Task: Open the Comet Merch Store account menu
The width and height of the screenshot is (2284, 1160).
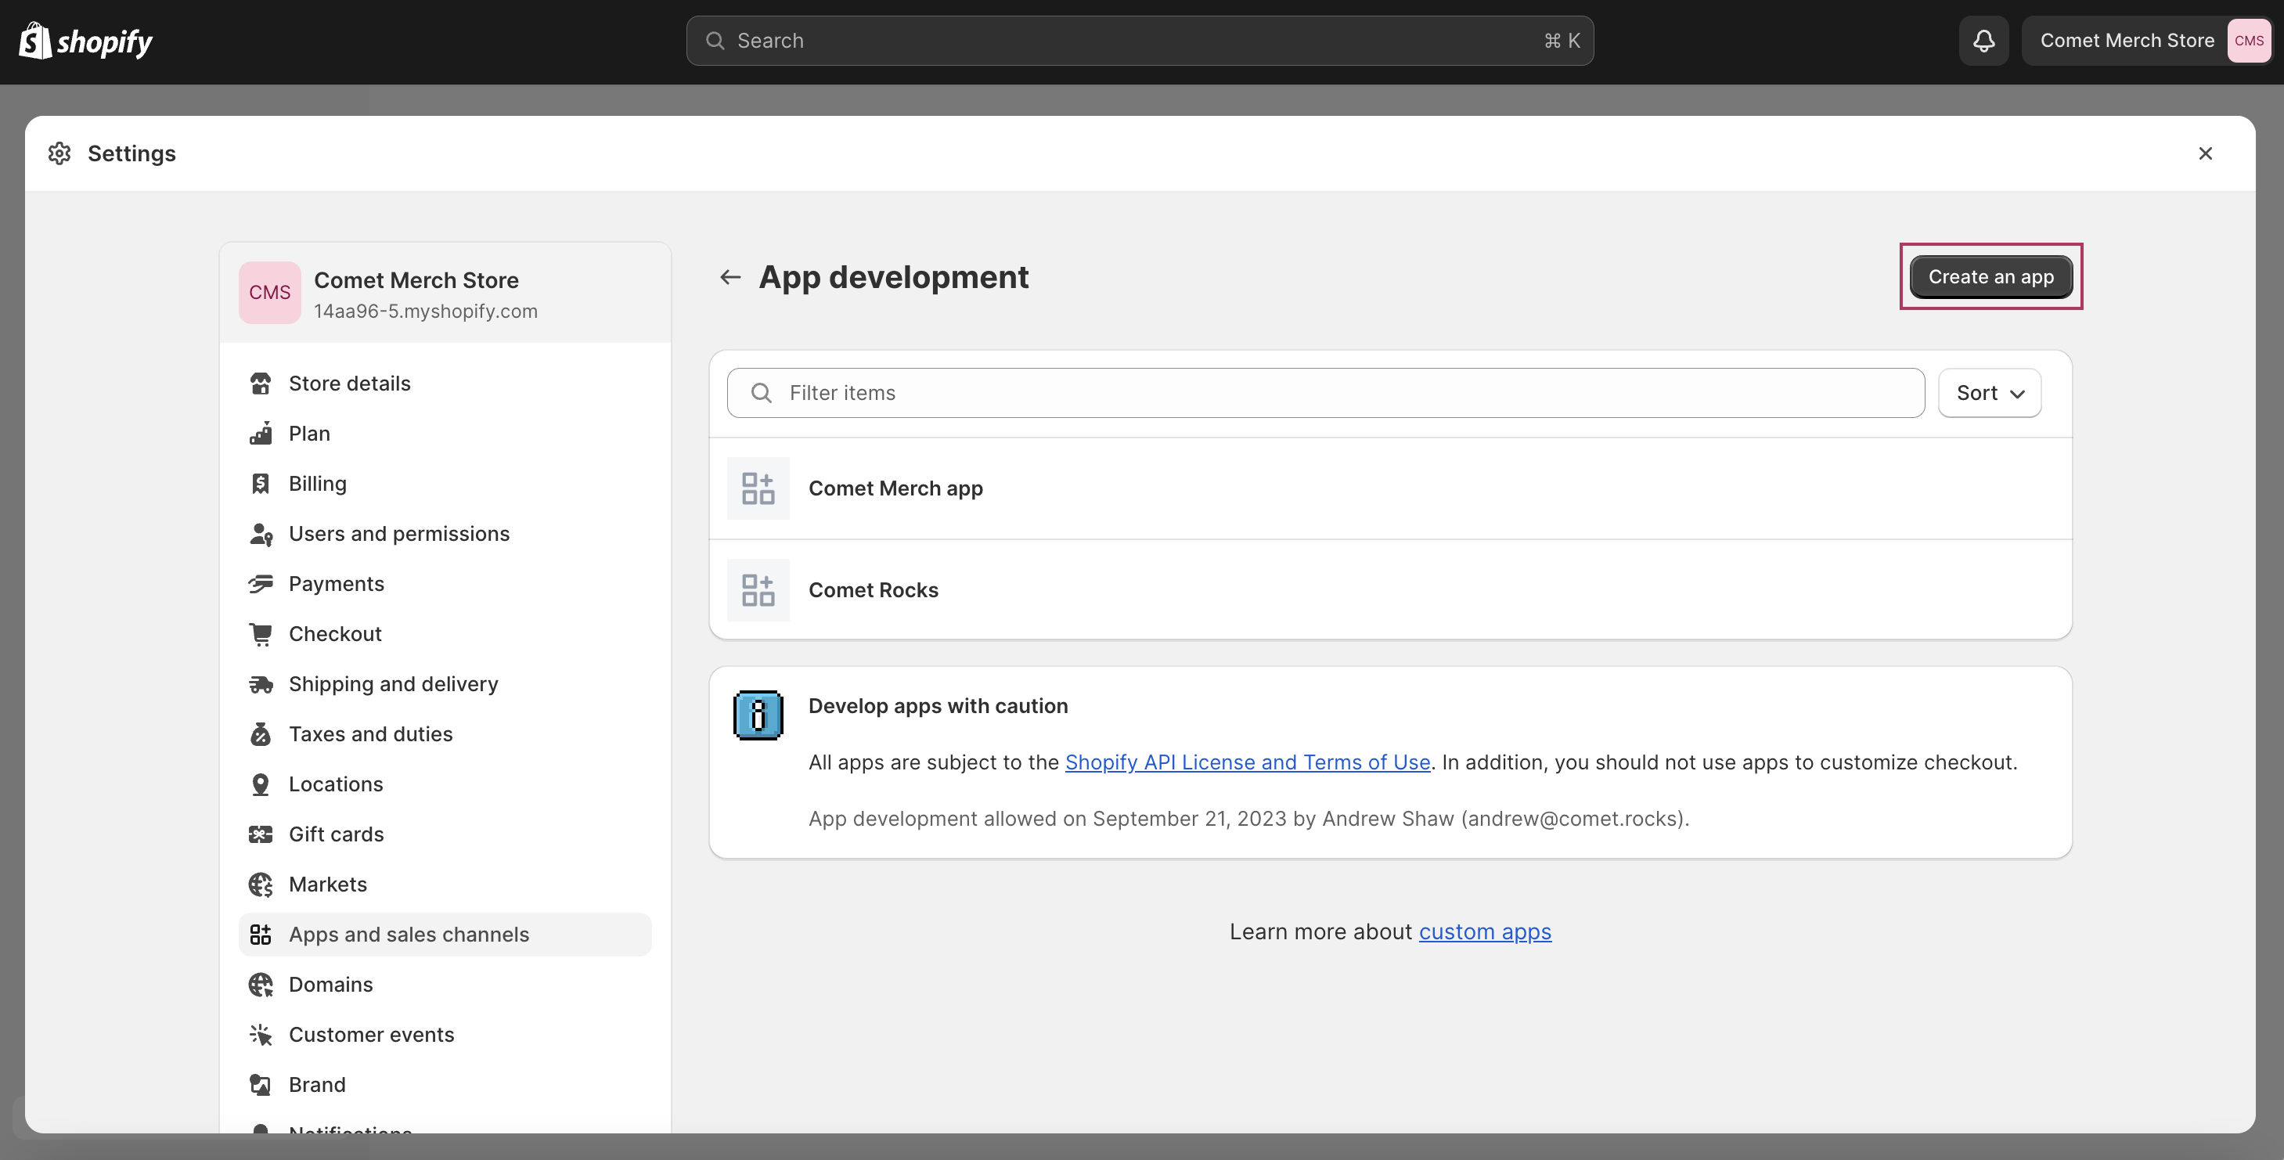Action: point(2146,41)
